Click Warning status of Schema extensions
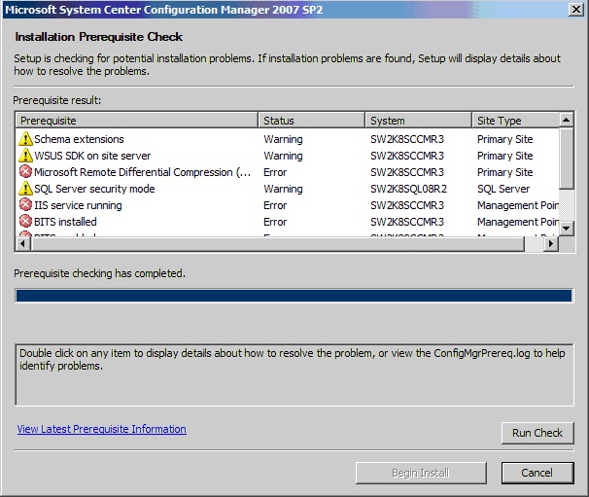This screenshot has height=497, width=589. (283, 139)
